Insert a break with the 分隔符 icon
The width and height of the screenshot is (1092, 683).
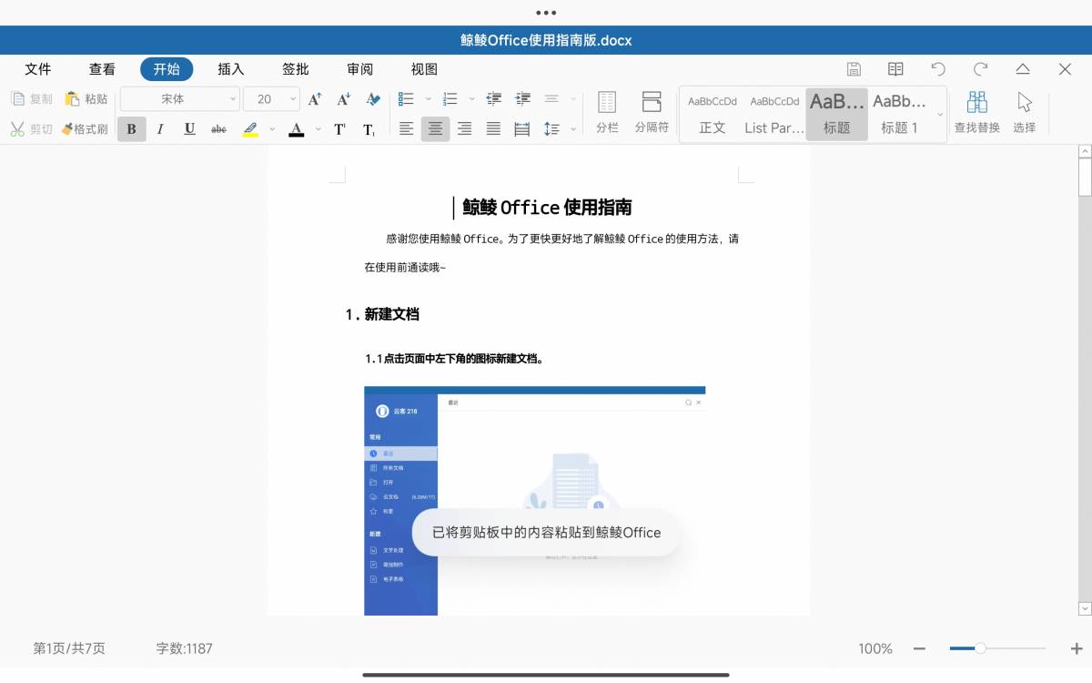tap(652, 112)
